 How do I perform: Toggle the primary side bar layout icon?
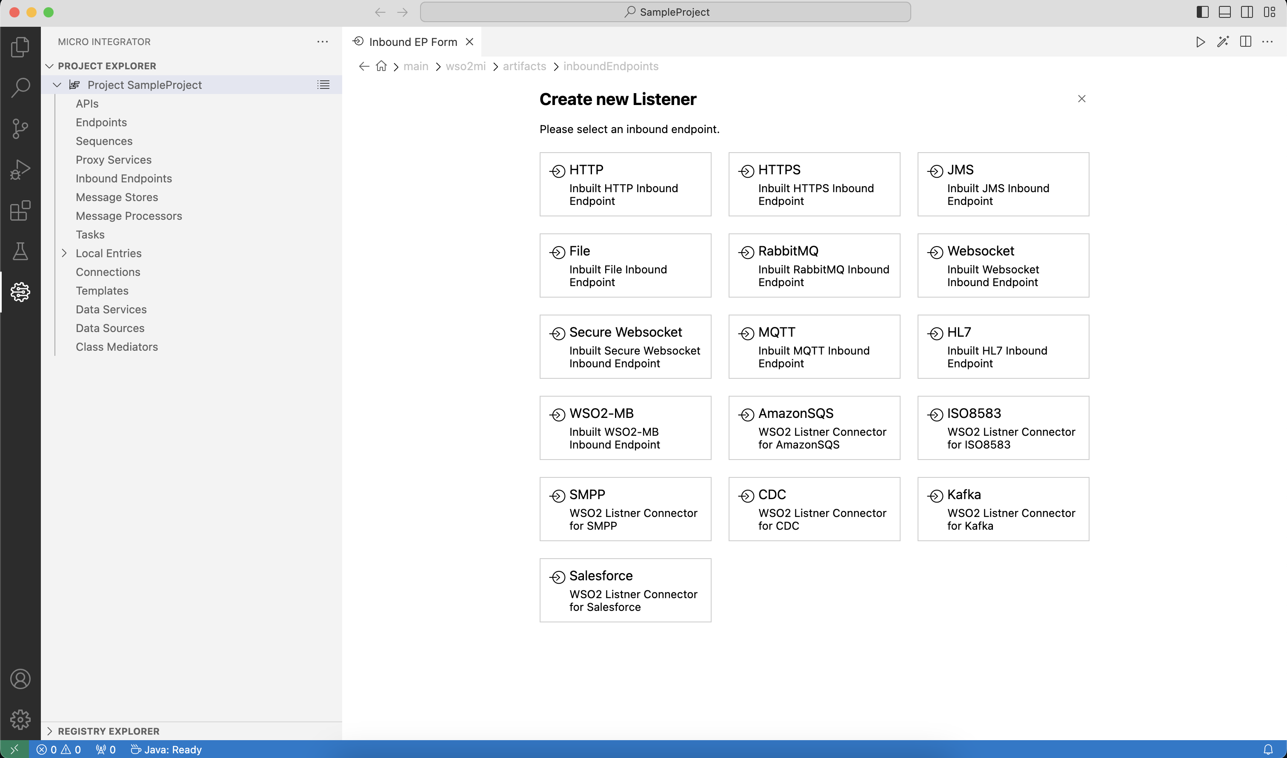coord(1202,12)
